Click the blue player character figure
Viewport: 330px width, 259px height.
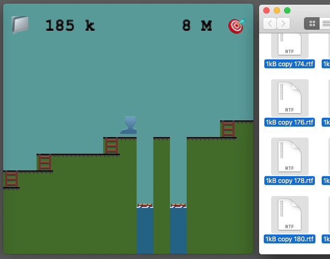[129, 125]
